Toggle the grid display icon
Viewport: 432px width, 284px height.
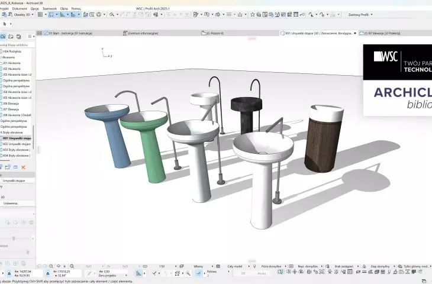coord(40,15)
